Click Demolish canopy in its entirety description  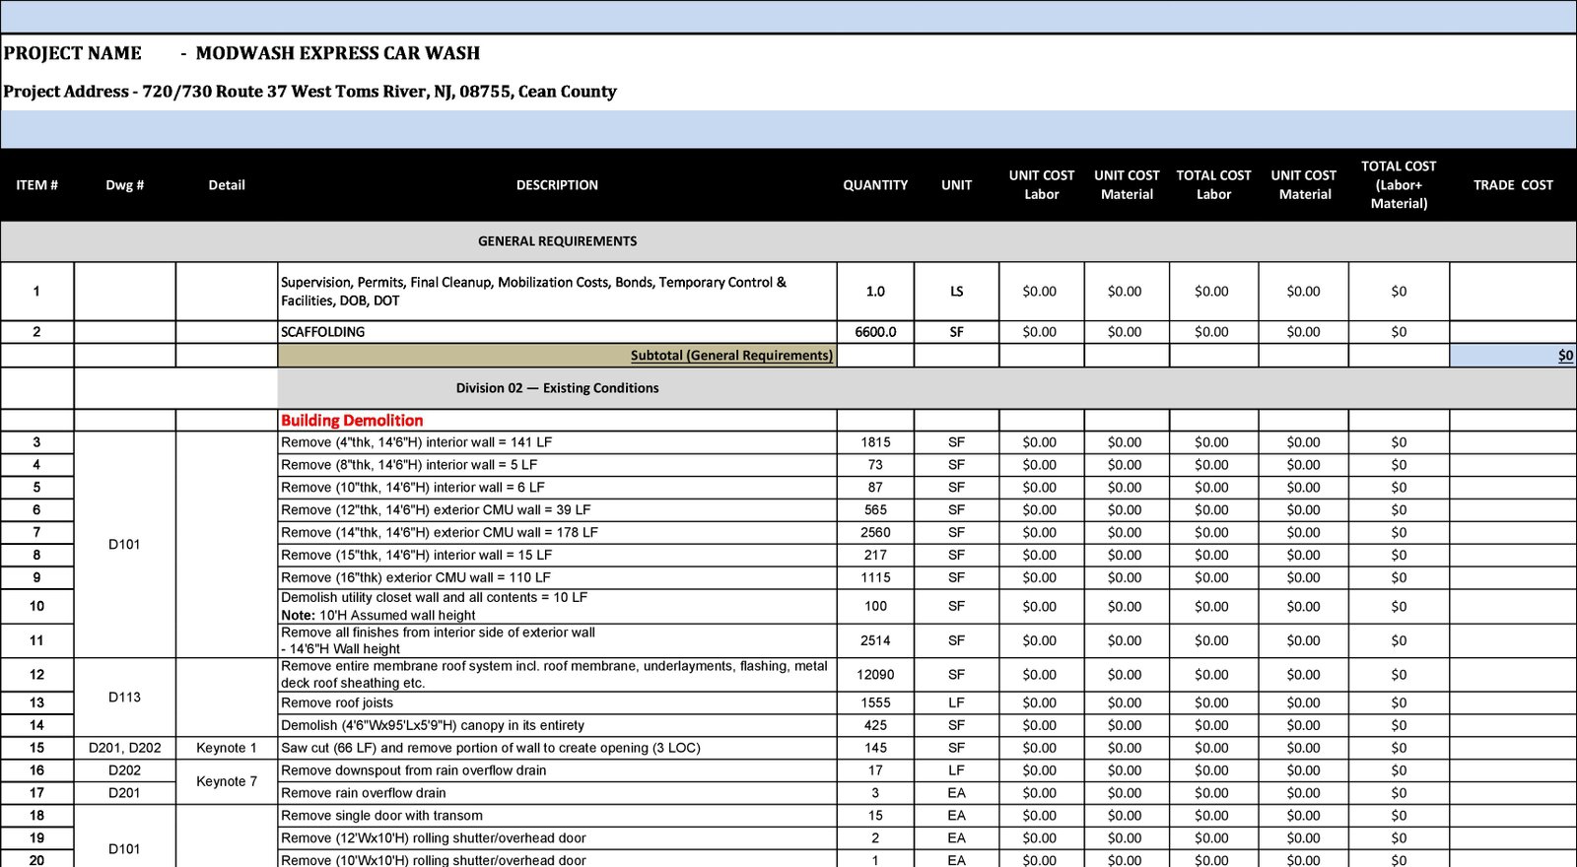pyautogui.click(x=557, y=726)
